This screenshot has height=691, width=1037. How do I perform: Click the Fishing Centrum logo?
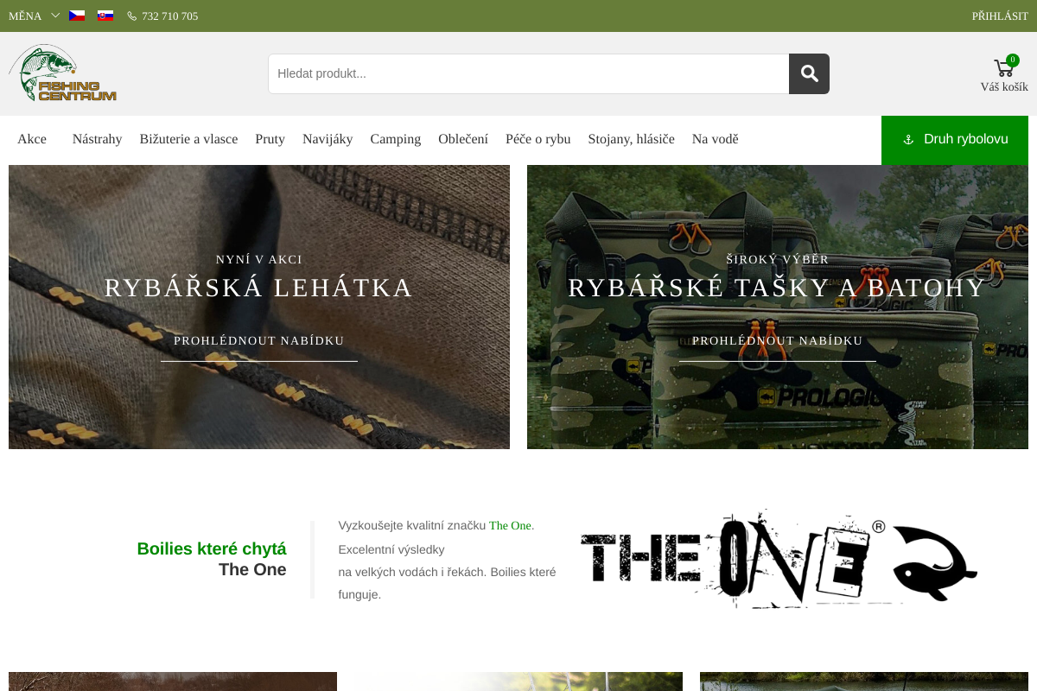click(x=62, y=73)
